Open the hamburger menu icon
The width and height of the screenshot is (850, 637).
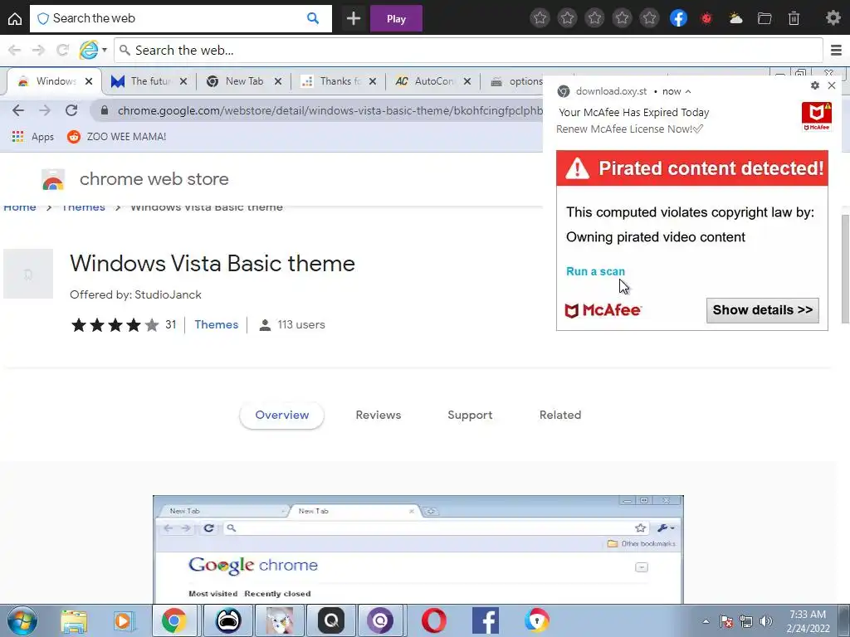point(836,51)
